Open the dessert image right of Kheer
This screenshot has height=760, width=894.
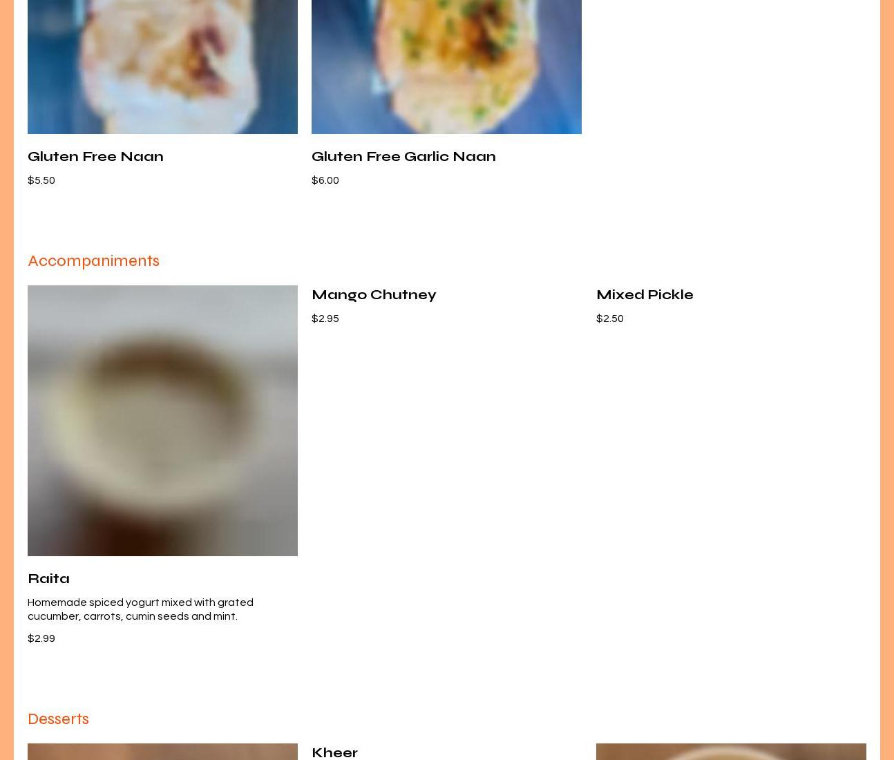click(x=731, y=752)
